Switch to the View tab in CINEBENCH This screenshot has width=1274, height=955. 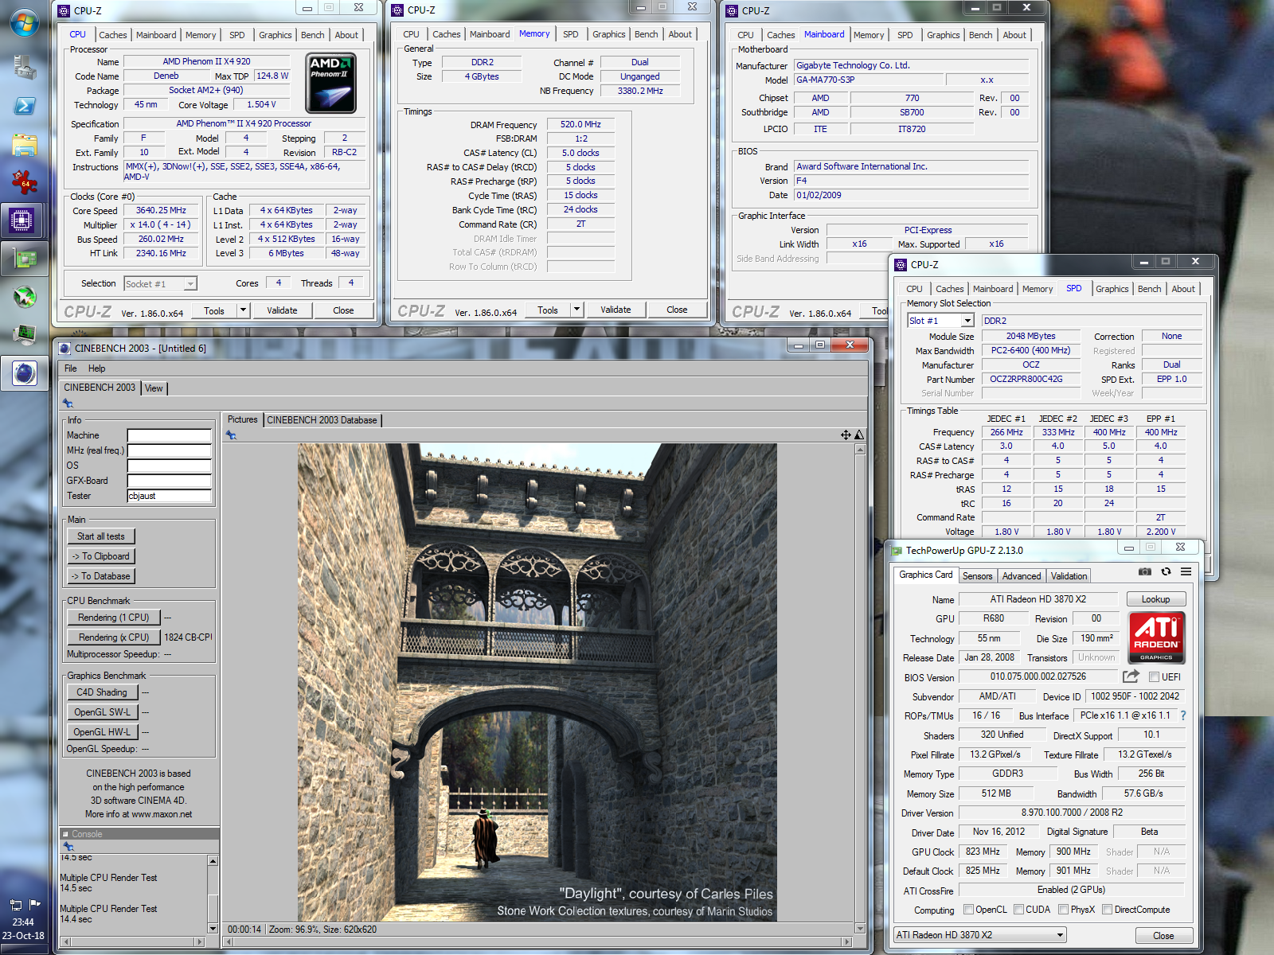154,388
